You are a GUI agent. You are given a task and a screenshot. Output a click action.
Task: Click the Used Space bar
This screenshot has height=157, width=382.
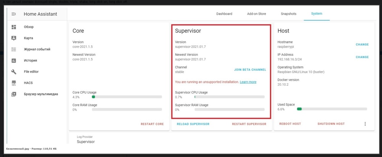click(x=332, y=109)
